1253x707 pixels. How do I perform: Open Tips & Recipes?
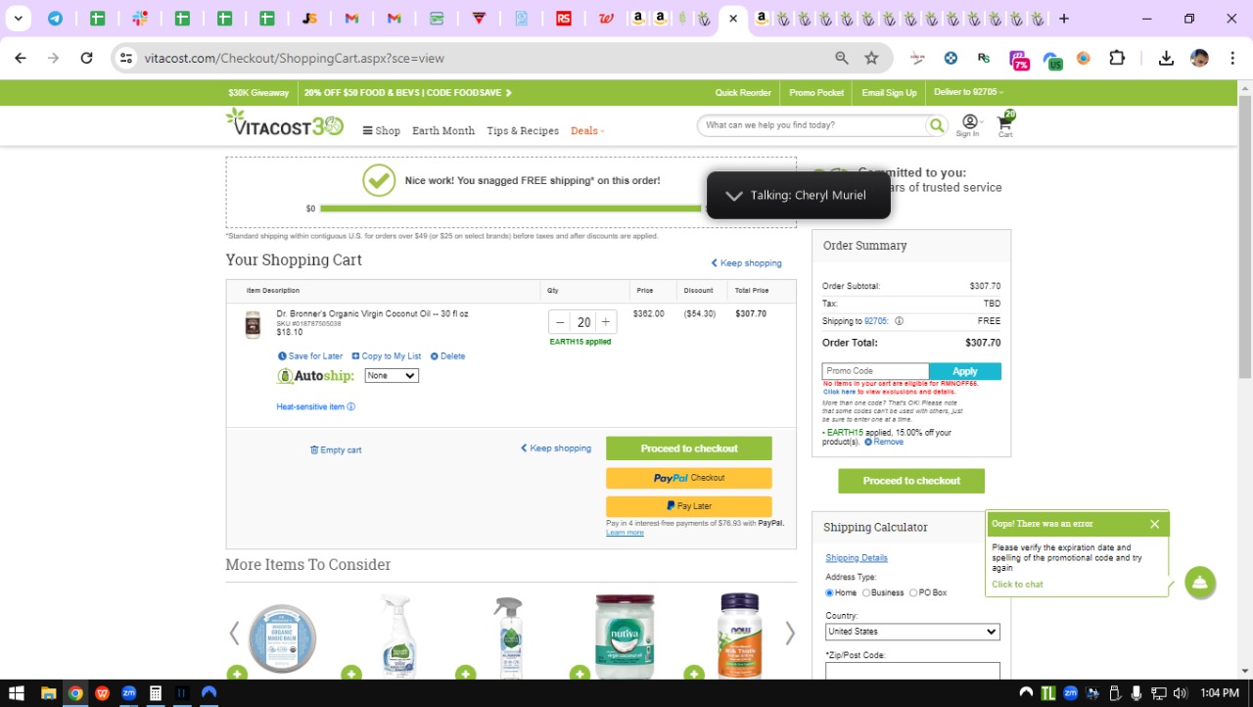tap(523, 130)
